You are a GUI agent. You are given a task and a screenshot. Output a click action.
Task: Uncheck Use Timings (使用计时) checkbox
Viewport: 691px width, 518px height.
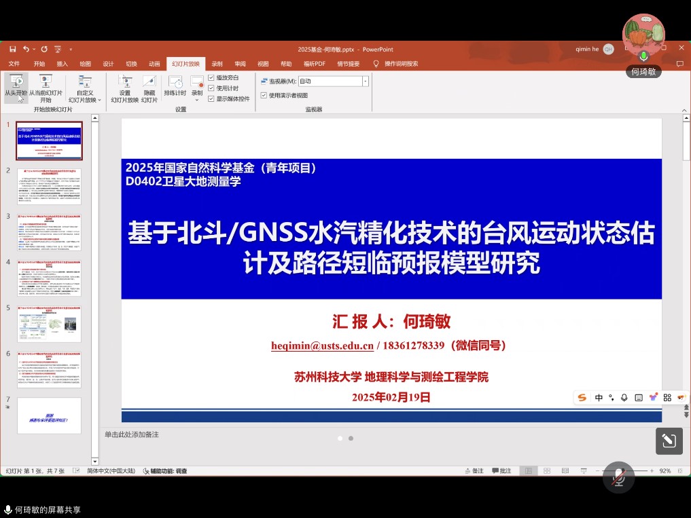(x=211, y=88)
